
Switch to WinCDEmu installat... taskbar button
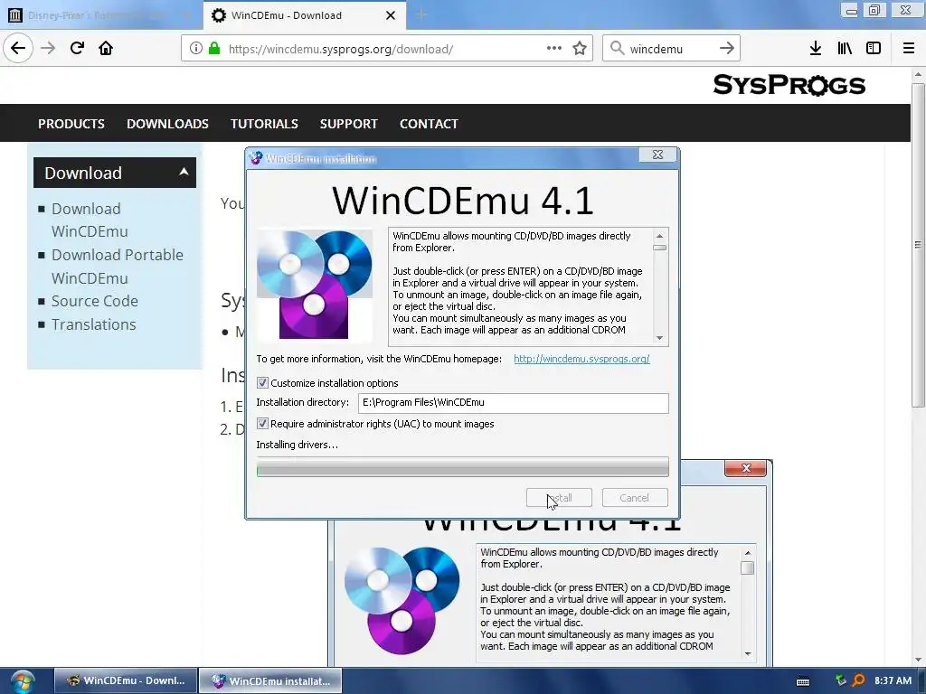tap(270, 680)
